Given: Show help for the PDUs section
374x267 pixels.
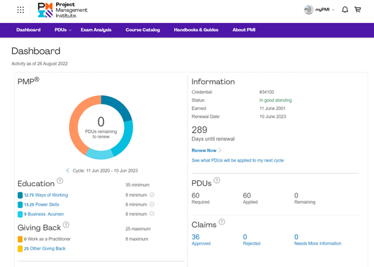Looking at the screenshot, I should pos(217,182).
